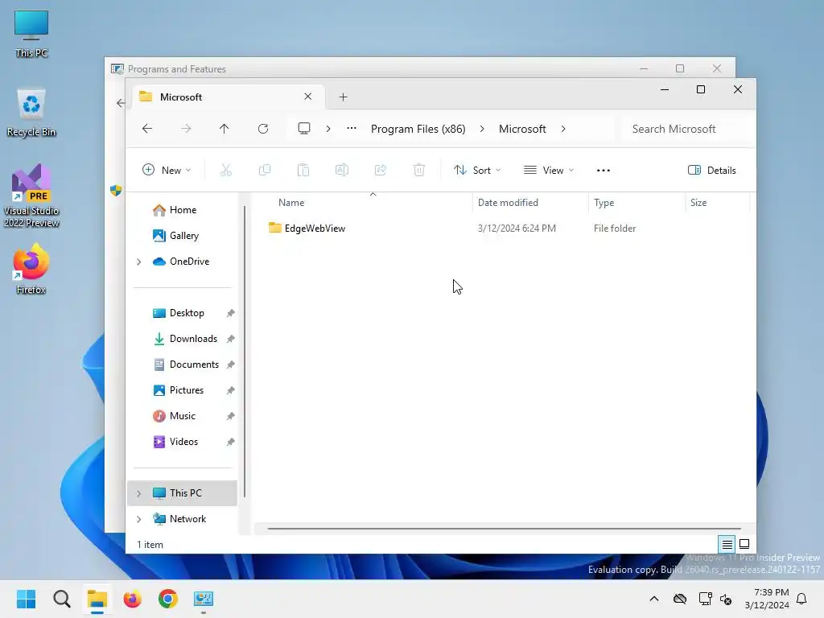Open Firefox desktop shortcut
Screen dimensions: 824x618
[31, 269]
